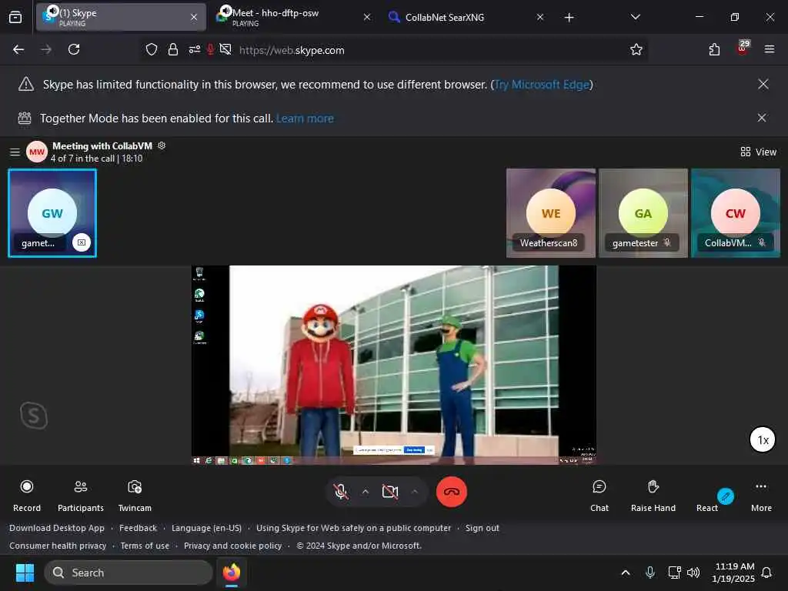Show hidden system tray icons
The width and height of the screenshot is (788, 591).
click(x=625, y=573)
